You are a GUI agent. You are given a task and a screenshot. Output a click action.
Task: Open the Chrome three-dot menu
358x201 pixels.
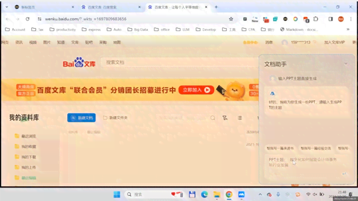click(351, 19)
